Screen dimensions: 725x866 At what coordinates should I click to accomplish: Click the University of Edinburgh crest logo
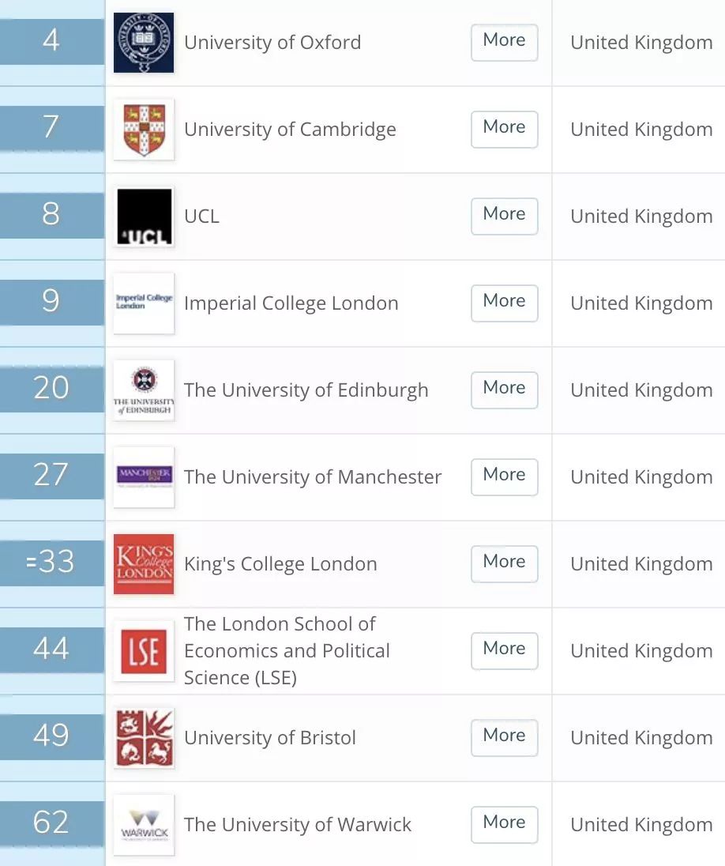(143, 390)
